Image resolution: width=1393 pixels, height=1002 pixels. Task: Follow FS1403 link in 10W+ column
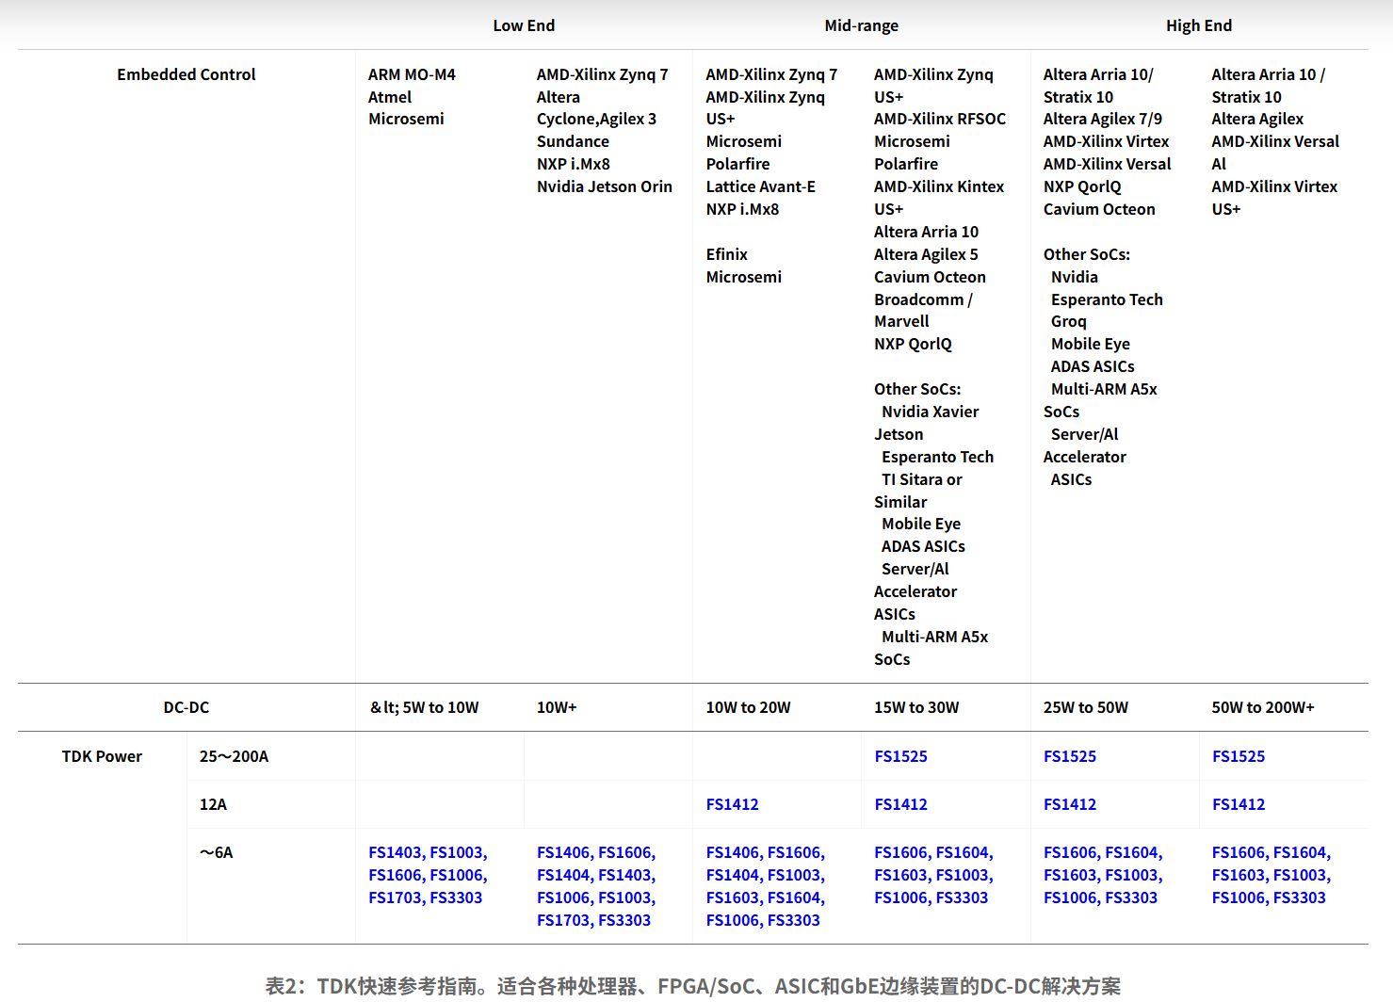[624, 875]
